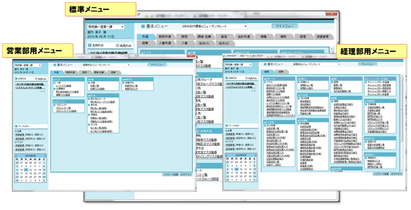The height and width of the screenshot is (210, 411).
Task: Open 為替予約入力 link in sales window
Action: (131, 89)
